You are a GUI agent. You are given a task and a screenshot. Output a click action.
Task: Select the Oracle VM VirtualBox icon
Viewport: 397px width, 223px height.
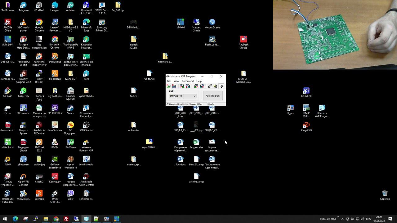pos(8,197)
